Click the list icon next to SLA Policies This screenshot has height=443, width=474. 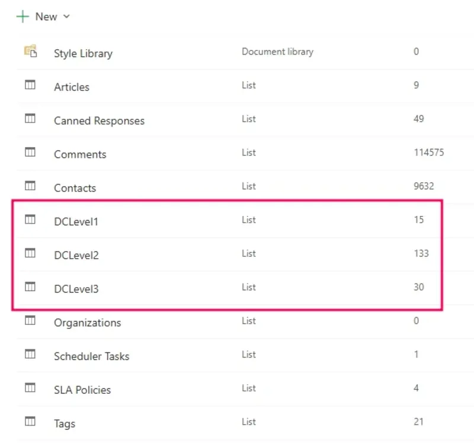[x=30, y=388]
